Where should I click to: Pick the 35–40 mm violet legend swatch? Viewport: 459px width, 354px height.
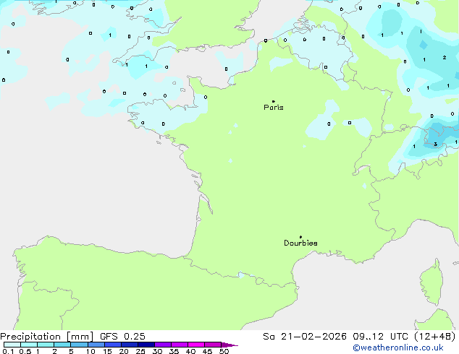(180, 345)
